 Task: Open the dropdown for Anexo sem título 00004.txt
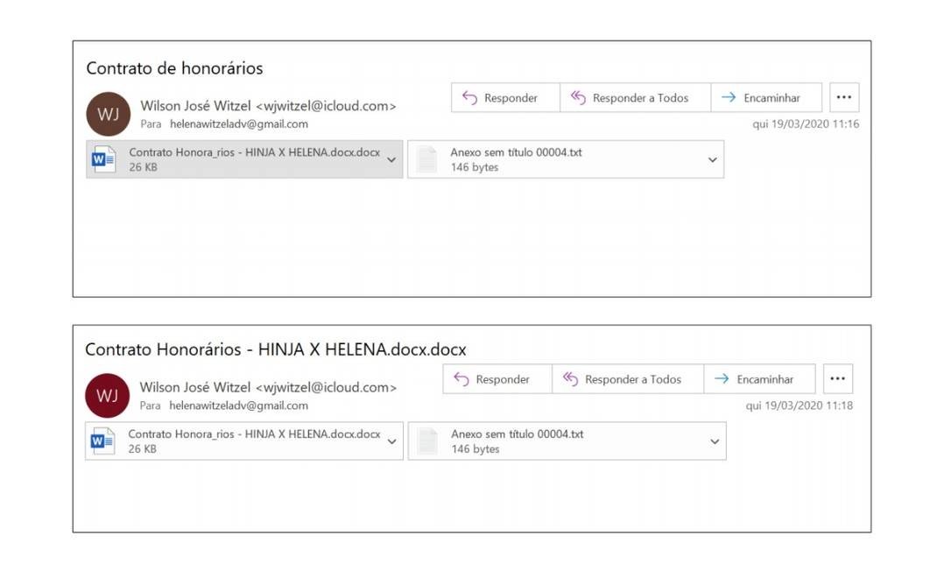(711, 159)
